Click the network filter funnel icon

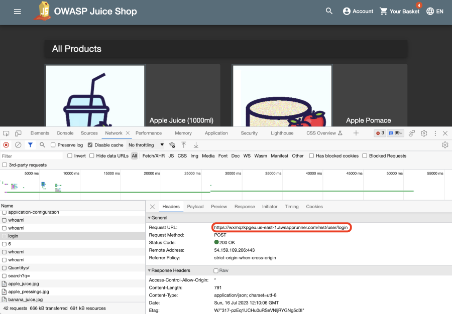(x=30, y=145)
